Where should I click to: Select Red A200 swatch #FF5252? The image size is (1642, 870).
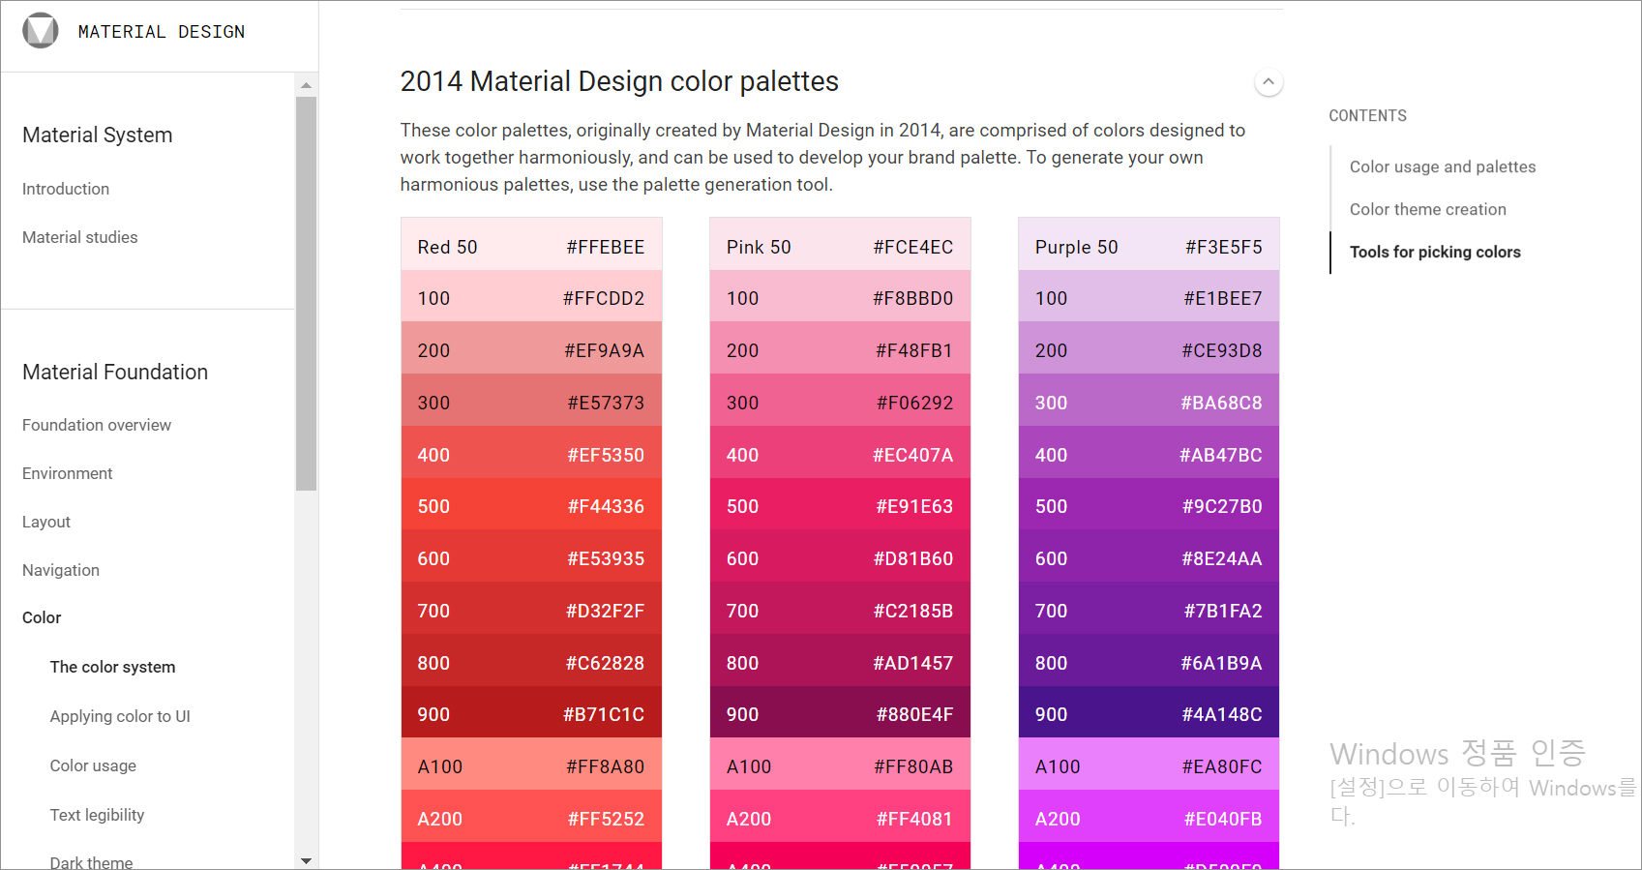click(x=531, y=817)
